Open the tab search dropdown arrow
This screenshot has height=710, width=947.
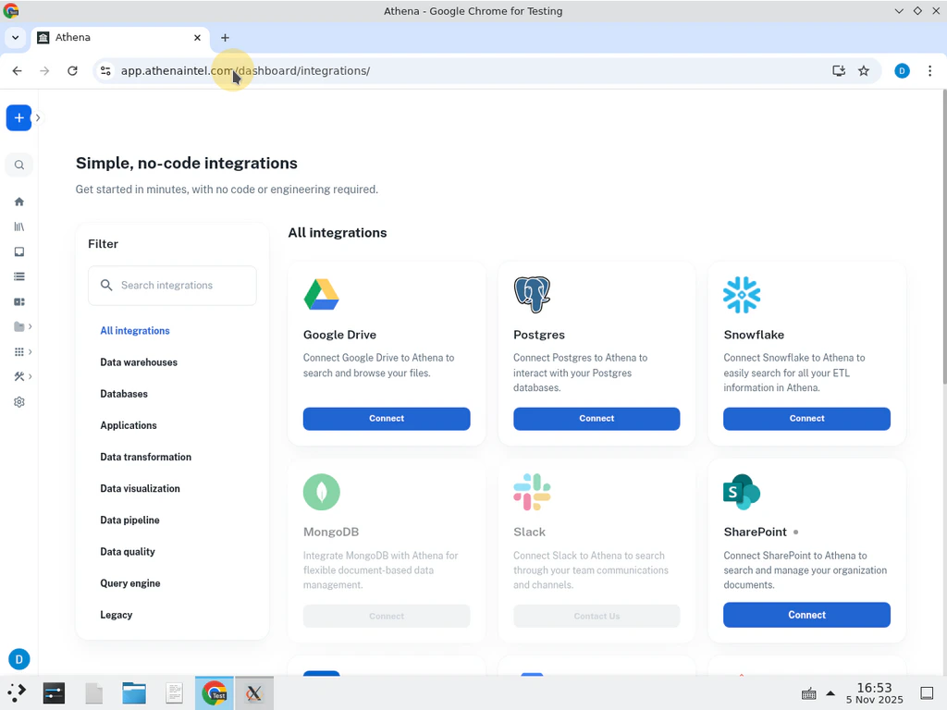point(15,37)
